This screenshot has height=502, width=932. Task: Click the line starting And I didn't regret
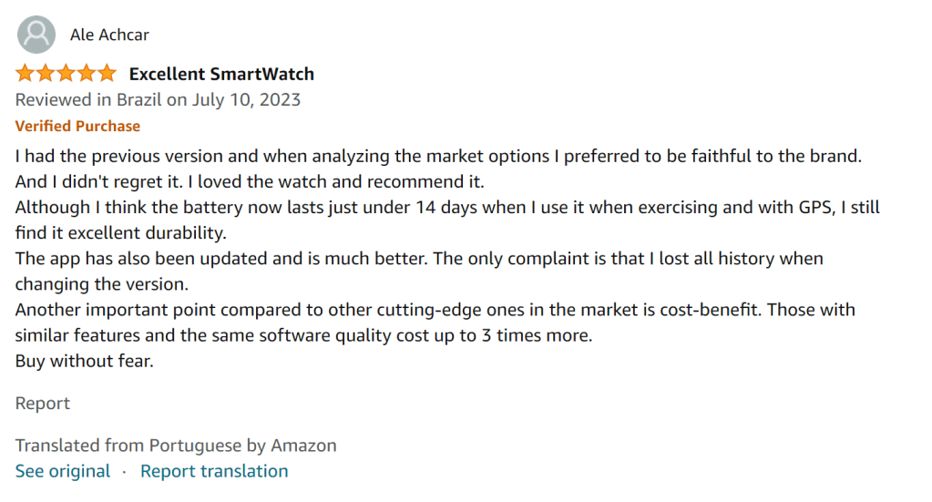pos(250,180)
